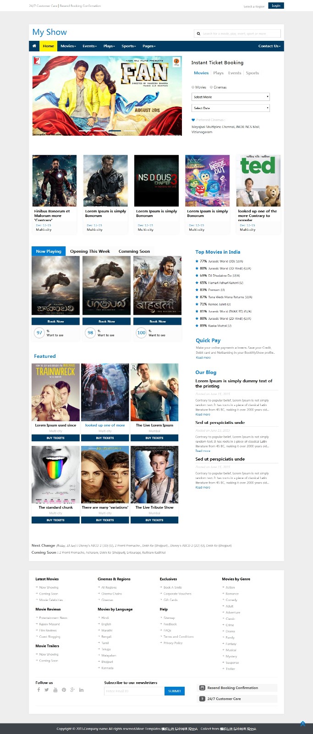
Task: Open the Insidious Chapter 3 poster
Action: [x=156, y=181]
